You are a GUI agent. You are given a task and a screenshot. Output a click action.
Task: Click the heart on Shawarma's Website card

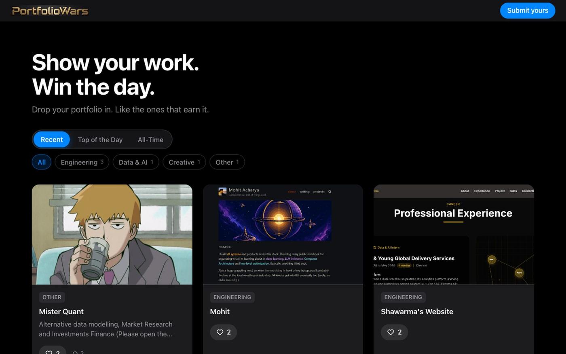(x=394, y=332)
